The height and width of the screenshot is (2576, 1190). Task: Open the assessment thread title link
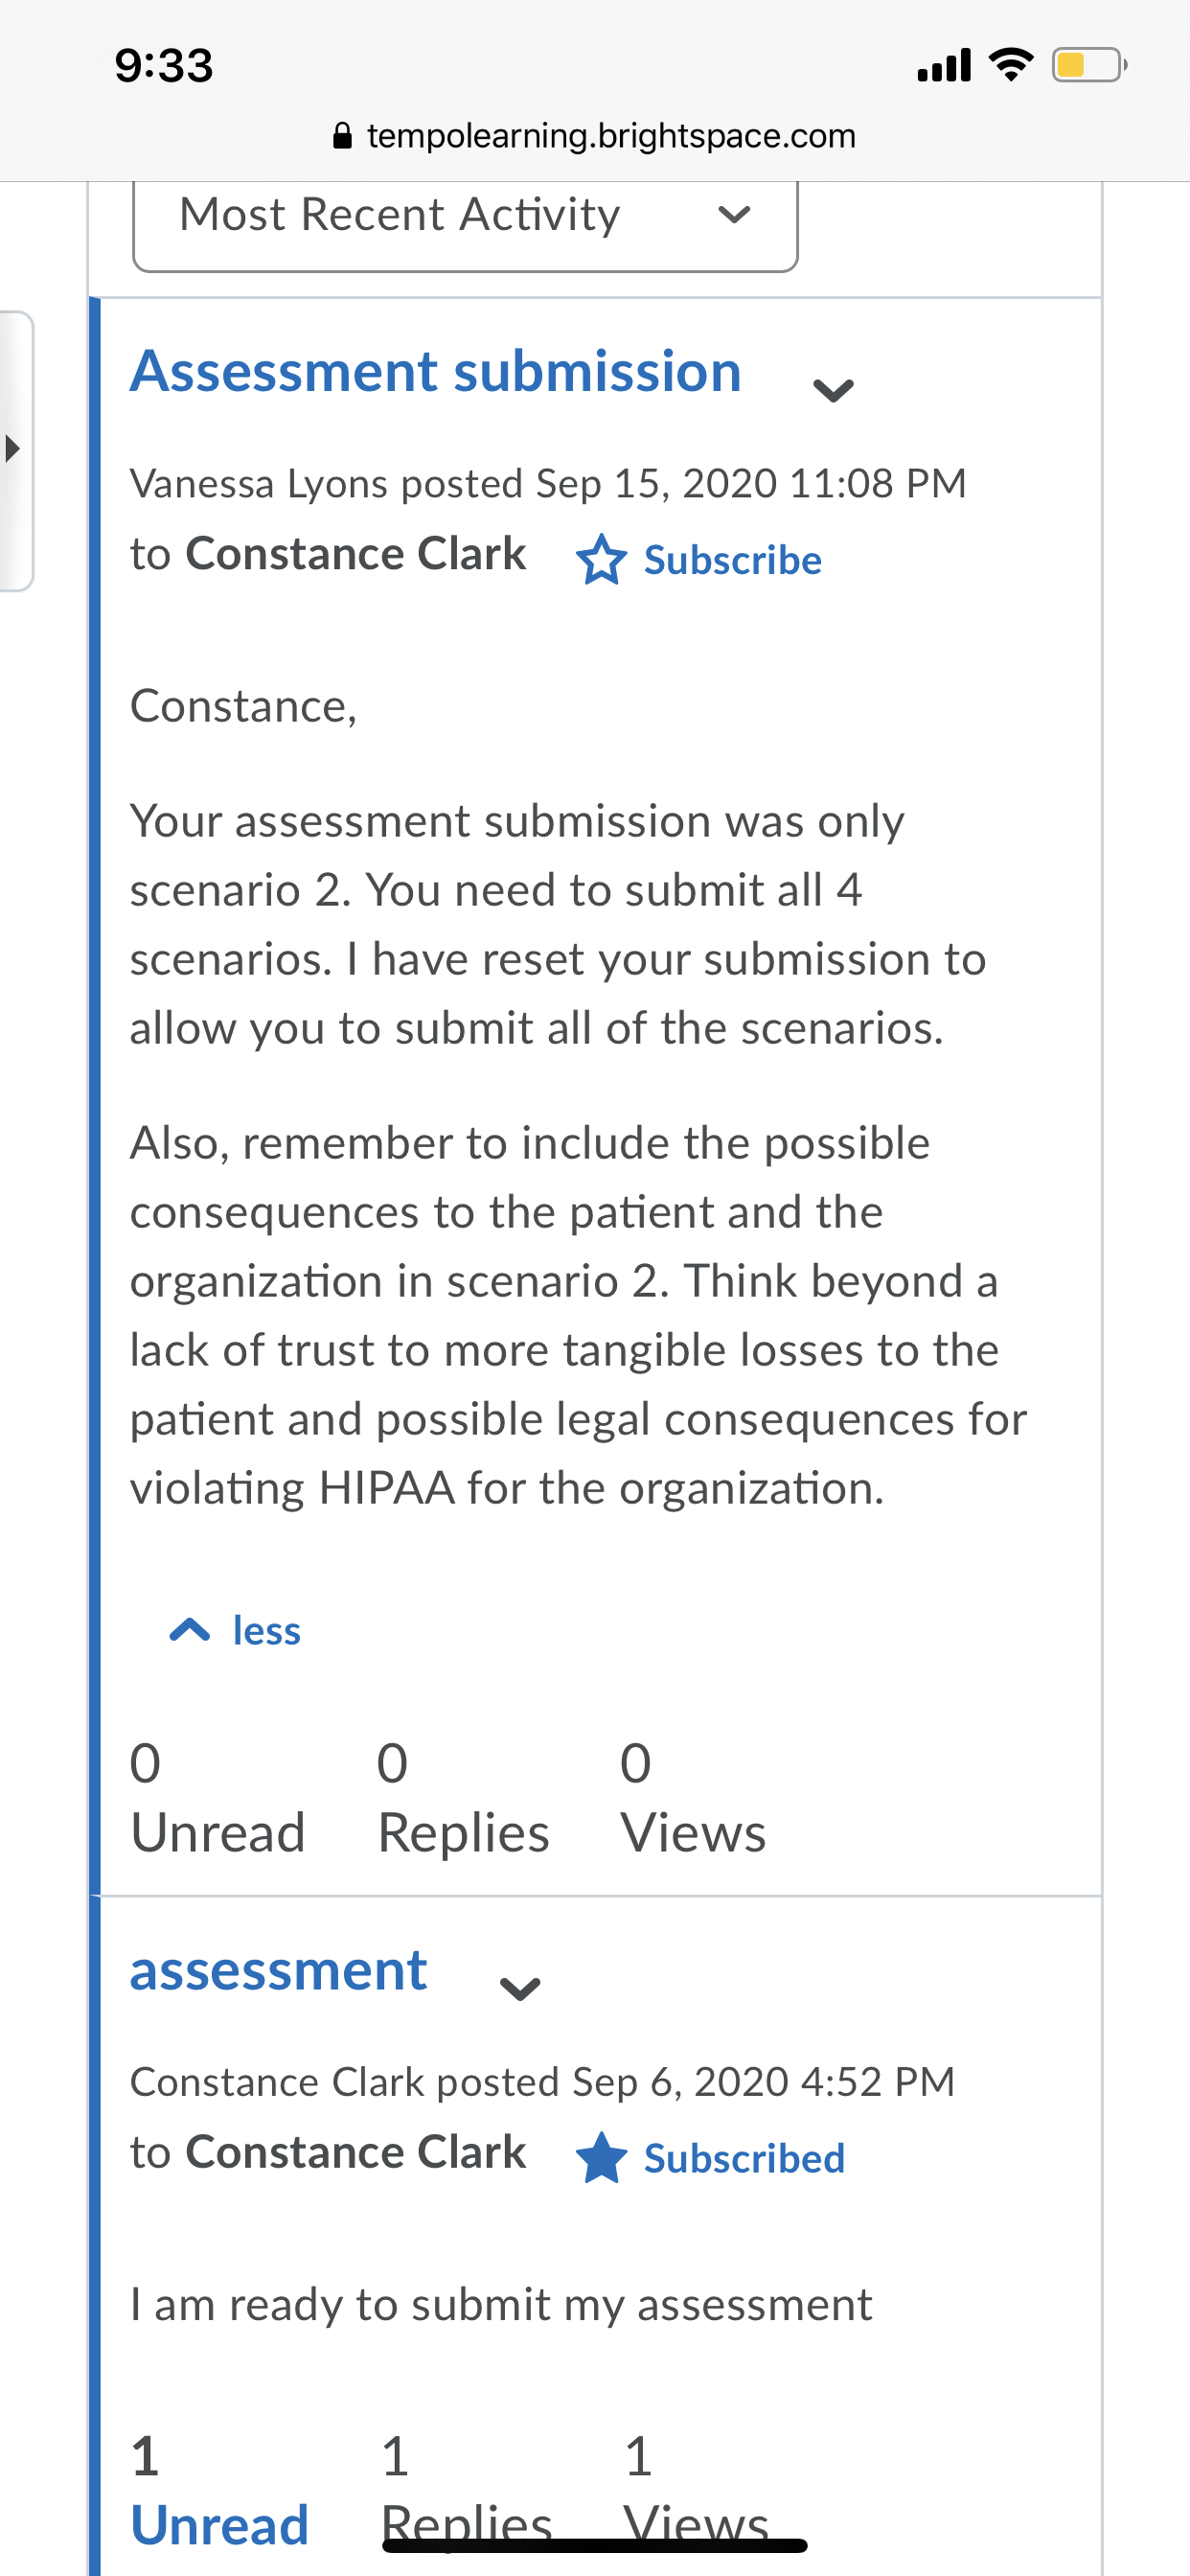pos(279,1971)
